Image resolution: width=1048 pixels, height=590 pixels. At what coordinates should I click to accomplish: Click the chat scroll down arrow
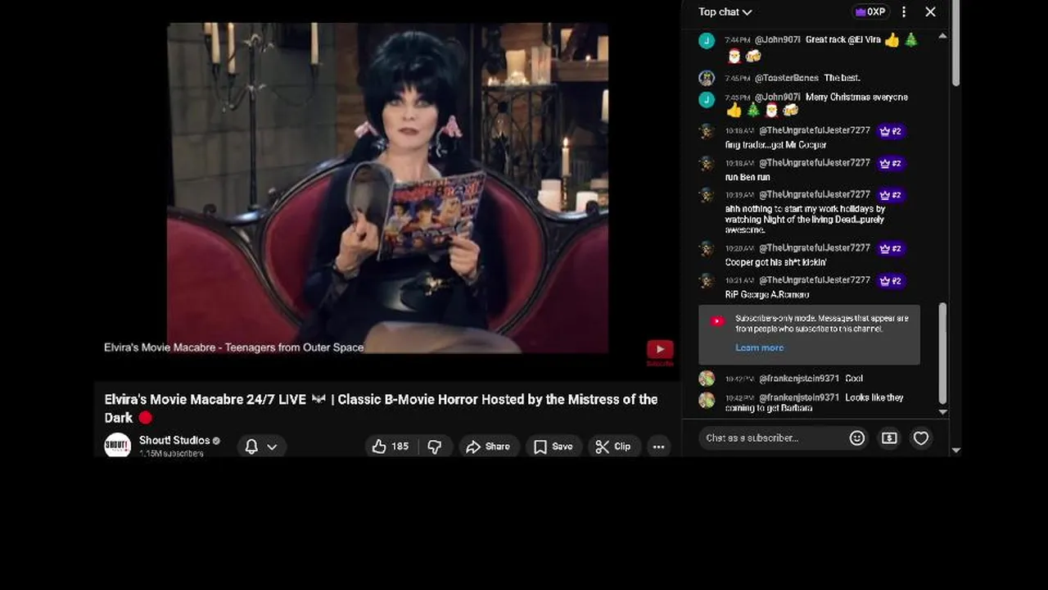coord(942,412)
